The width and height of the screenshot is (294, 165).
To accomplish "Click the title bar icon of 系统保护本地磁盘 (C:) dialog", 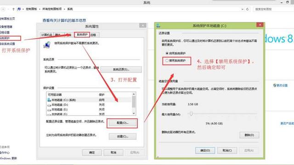I will click(x=158, y=26).
